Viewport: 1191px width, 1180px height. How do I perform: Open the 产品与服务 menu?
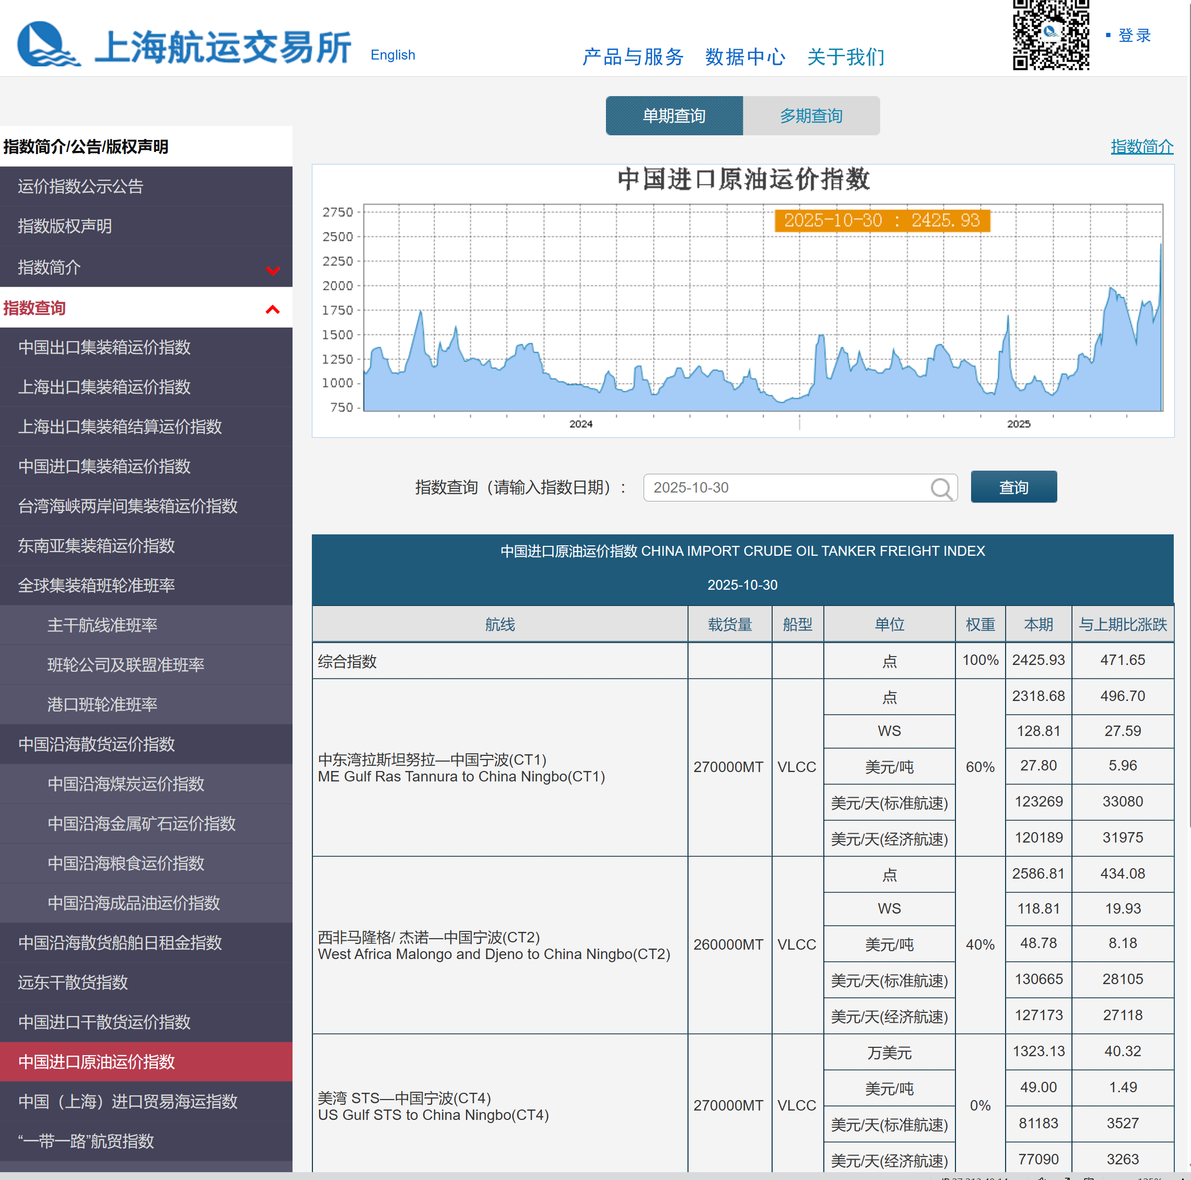(x=633, y=57)
